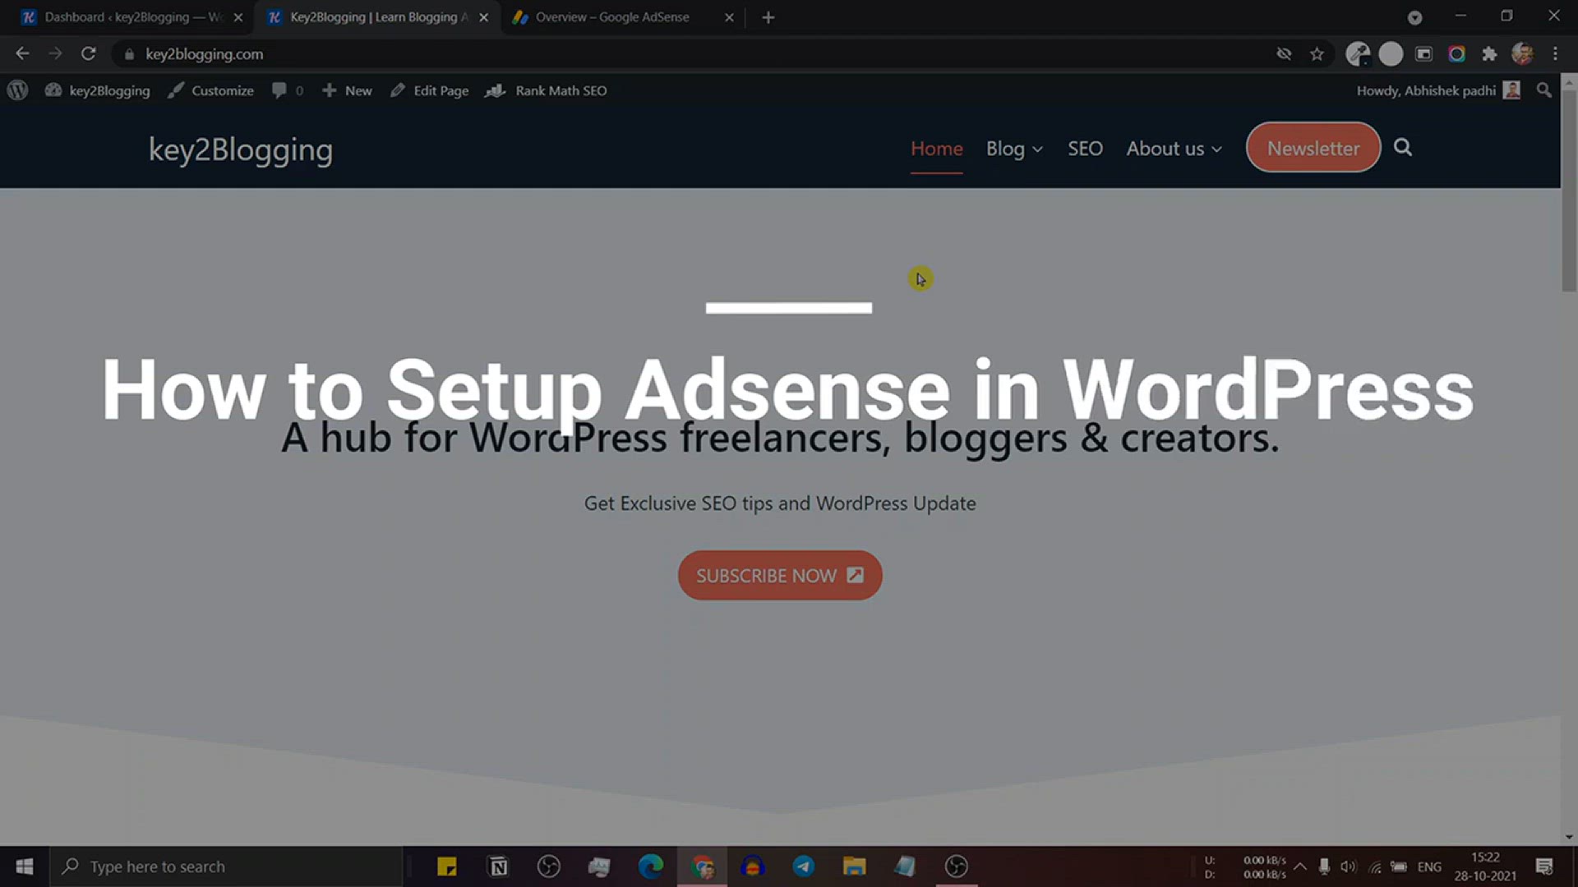Bookmark this page with star icon
The width and height of the screenshot is (1578, 887).
(1317, 54)
